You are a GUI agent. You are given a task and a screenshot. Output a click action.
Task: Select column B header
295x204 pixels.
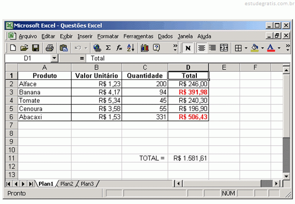pos(97,67)
